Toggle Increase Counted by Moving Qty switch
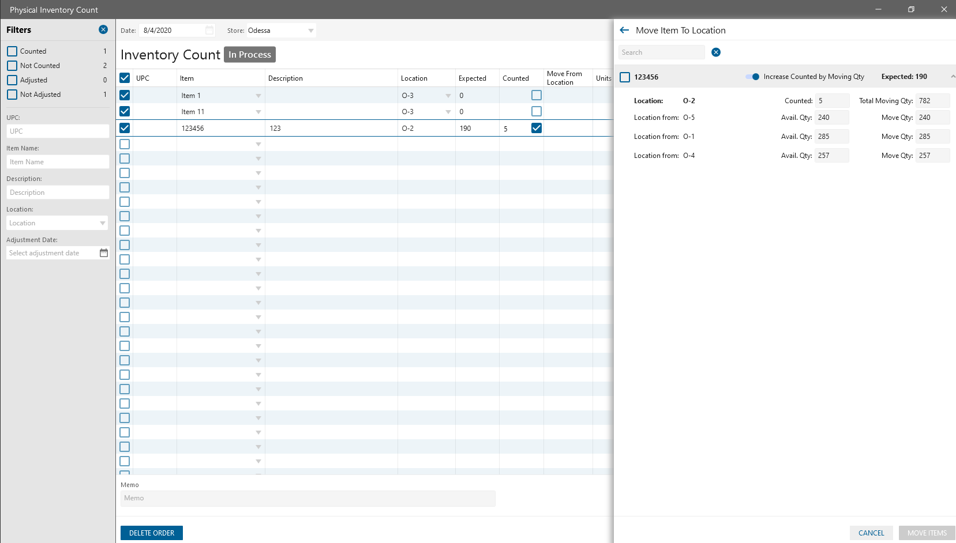 pyautogui.click(x=752, y=77)
